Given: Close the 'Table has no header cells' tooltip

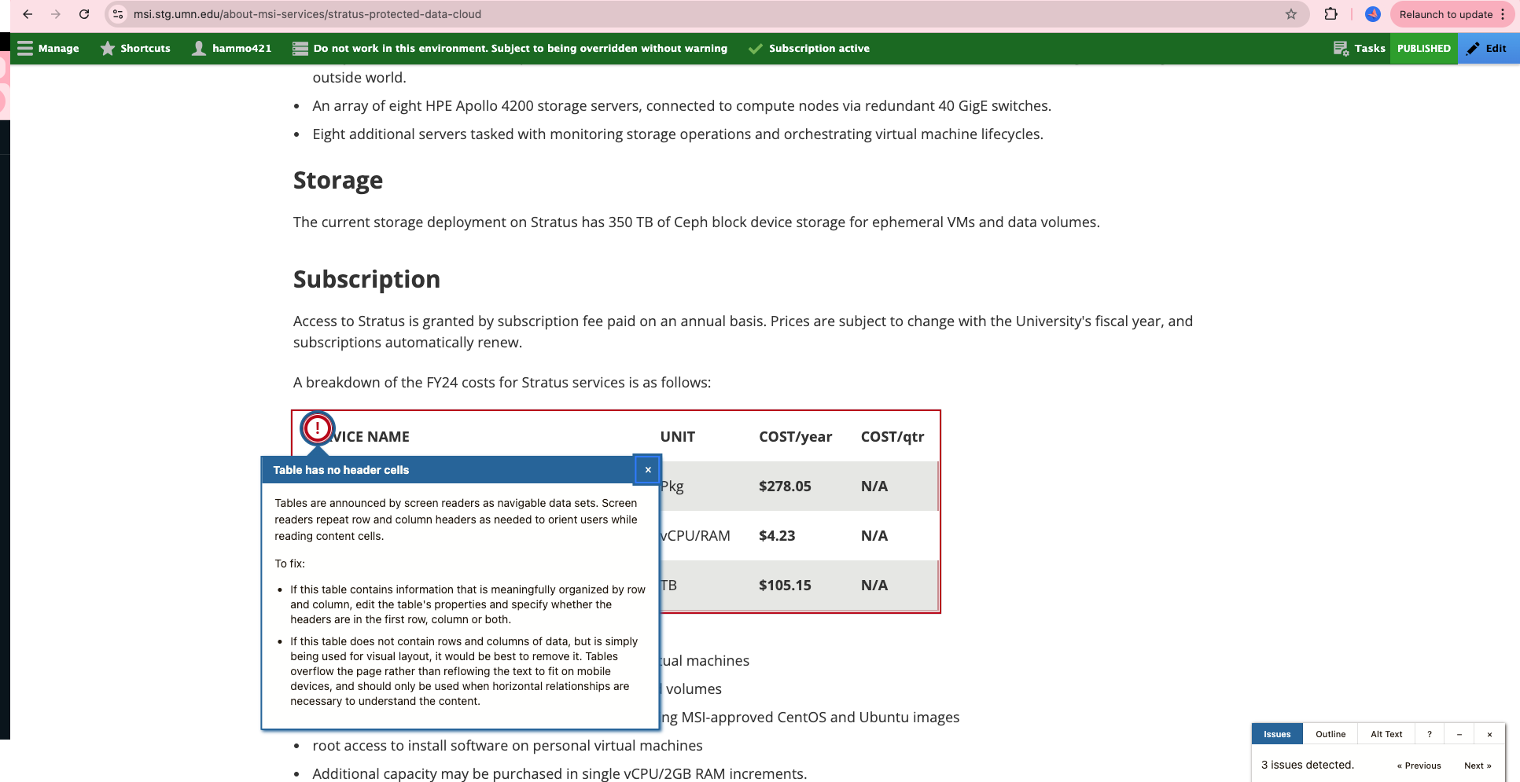Looking at the screenshot, I should 647,470.
